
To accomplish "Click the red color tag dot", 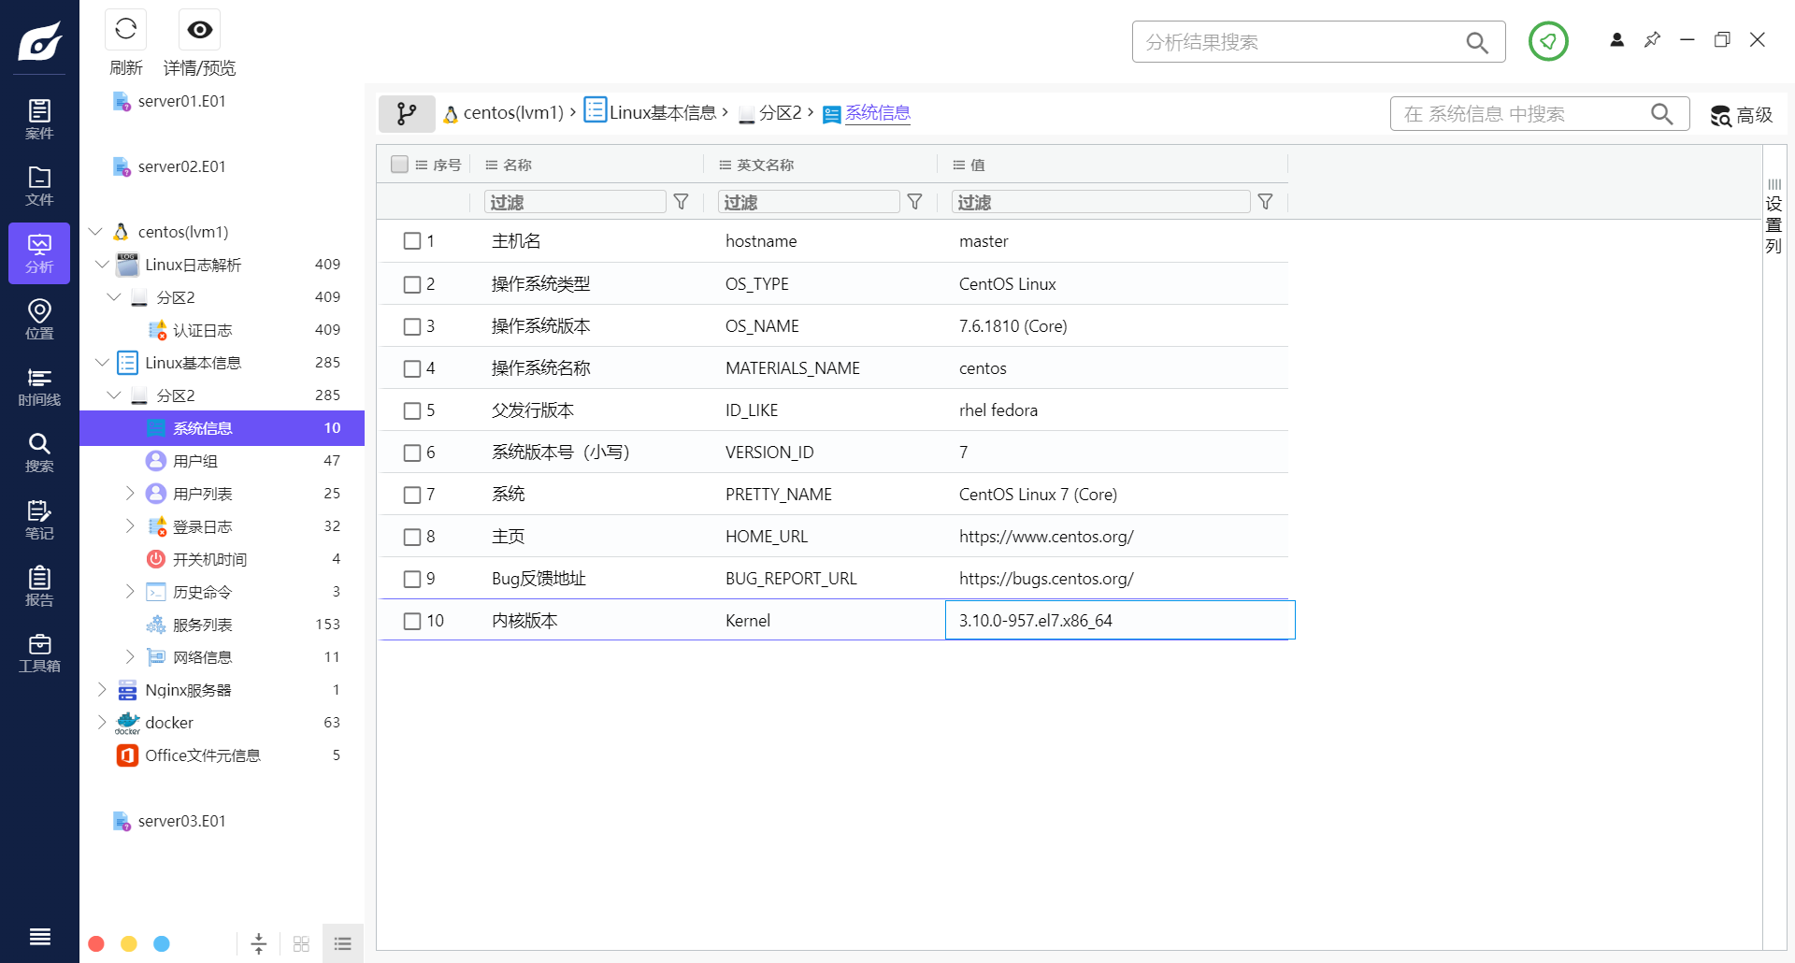I will pos(96,943).
